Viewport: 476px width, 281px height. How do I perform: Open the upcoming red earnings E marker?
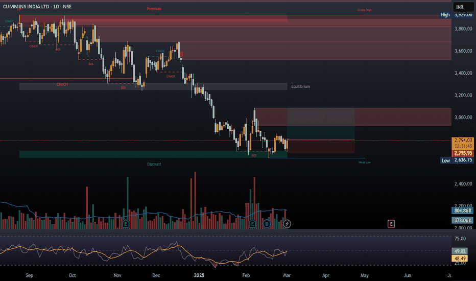(x=391, y=224)
